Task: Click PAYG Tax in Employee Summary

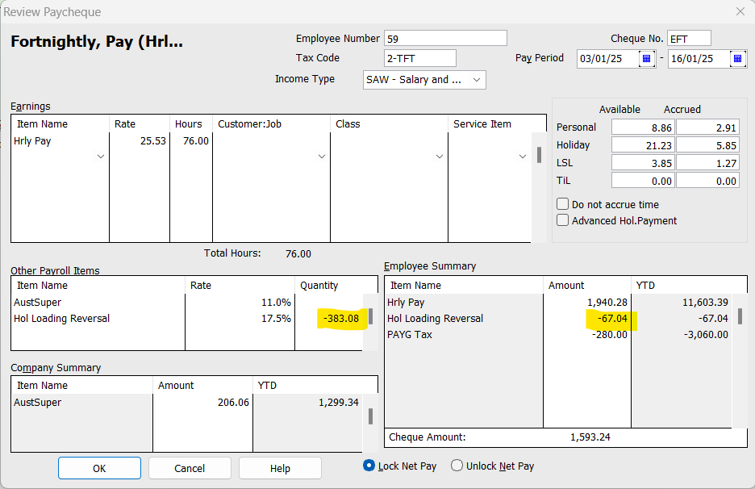Action: point(410,334)
